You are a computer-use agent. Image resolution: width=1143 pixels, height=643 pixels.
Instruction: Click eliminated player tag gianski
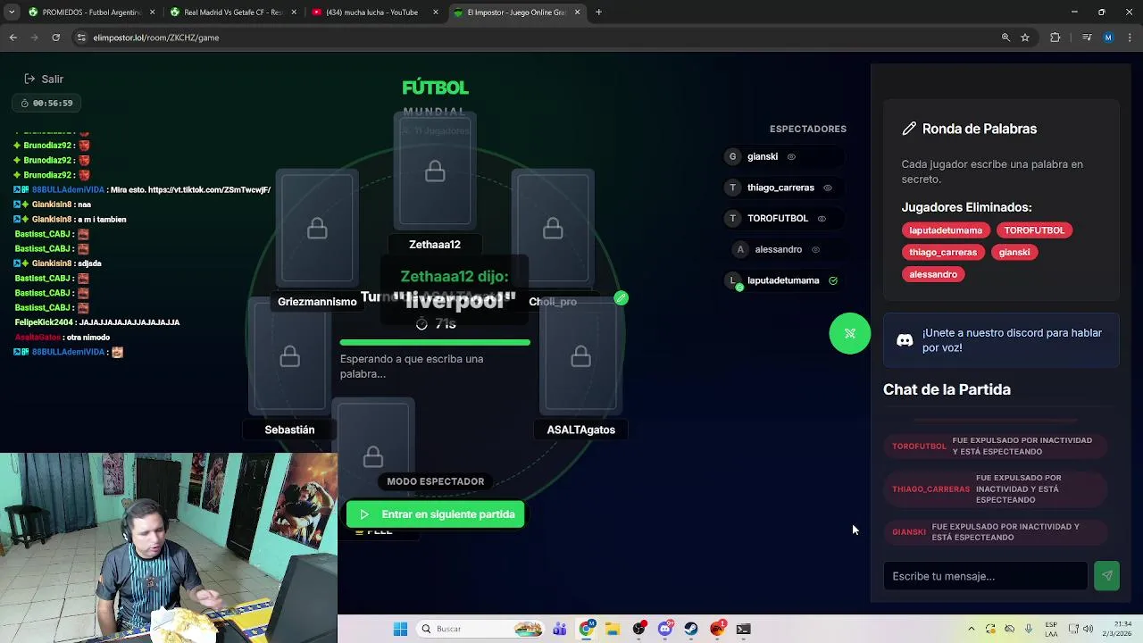point(1014,253)
